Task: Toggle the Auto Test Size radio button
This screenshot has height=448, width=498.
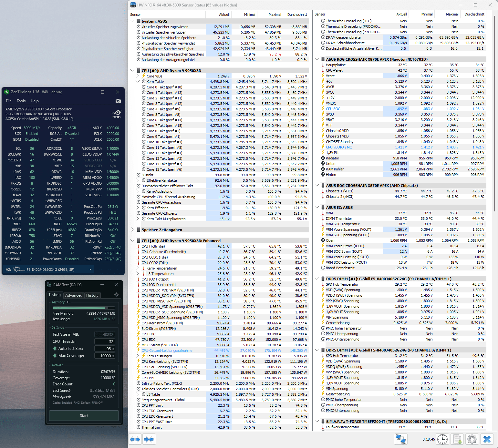Action: (55, 349)
